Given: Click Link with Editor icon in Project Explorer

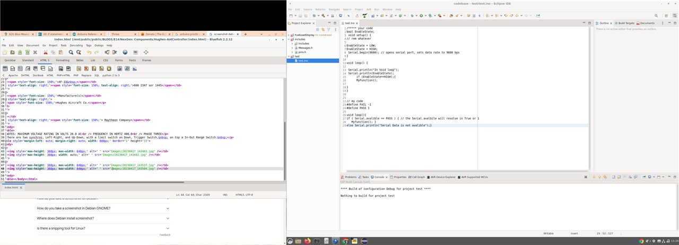Looking at the screenshot, I should tap(323, 30).
